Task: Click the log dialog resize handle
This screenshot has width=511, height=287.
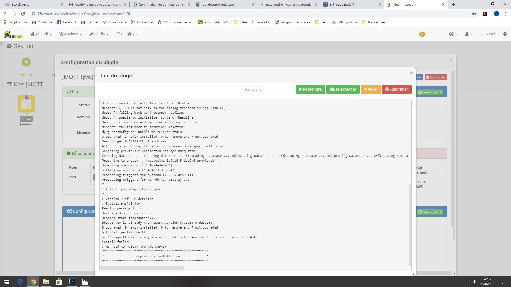Action: tap(413, 274)
